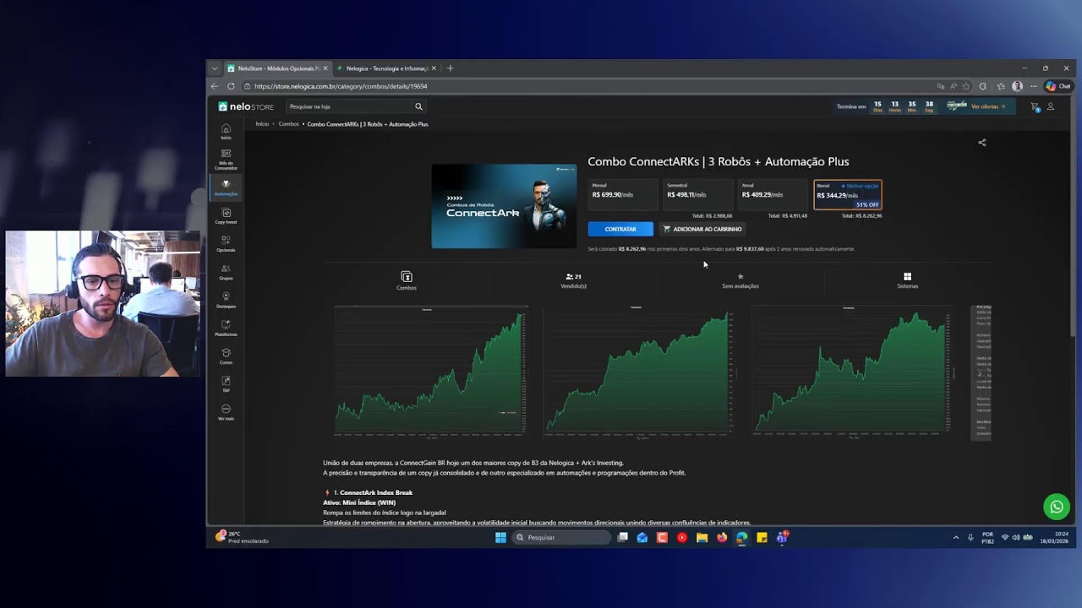Open Opcionais in the sidebar
Image resolution: width=1082 pixels, height=608 pixels.
click(x=226, y=244)
